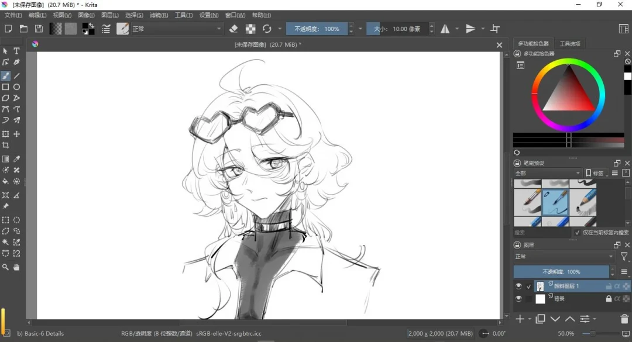Screen dimensions: 632x342
Task: Toggle eraser mode in the toolbar
Action: pyautogui.click(x=233, y=29)
